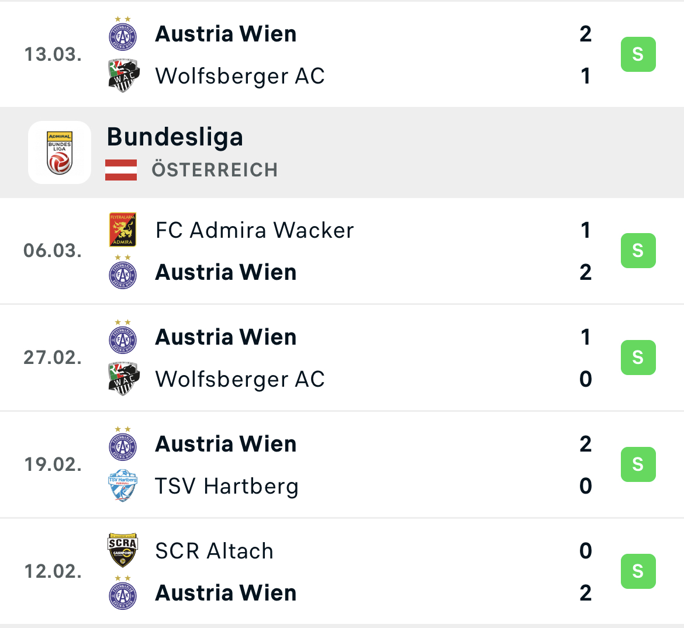
Task: Select the 12.02. match date
Action: click(x=53, y=571)
